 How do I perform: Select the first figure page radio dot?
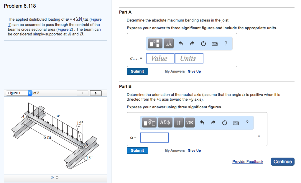coord(52,177)
